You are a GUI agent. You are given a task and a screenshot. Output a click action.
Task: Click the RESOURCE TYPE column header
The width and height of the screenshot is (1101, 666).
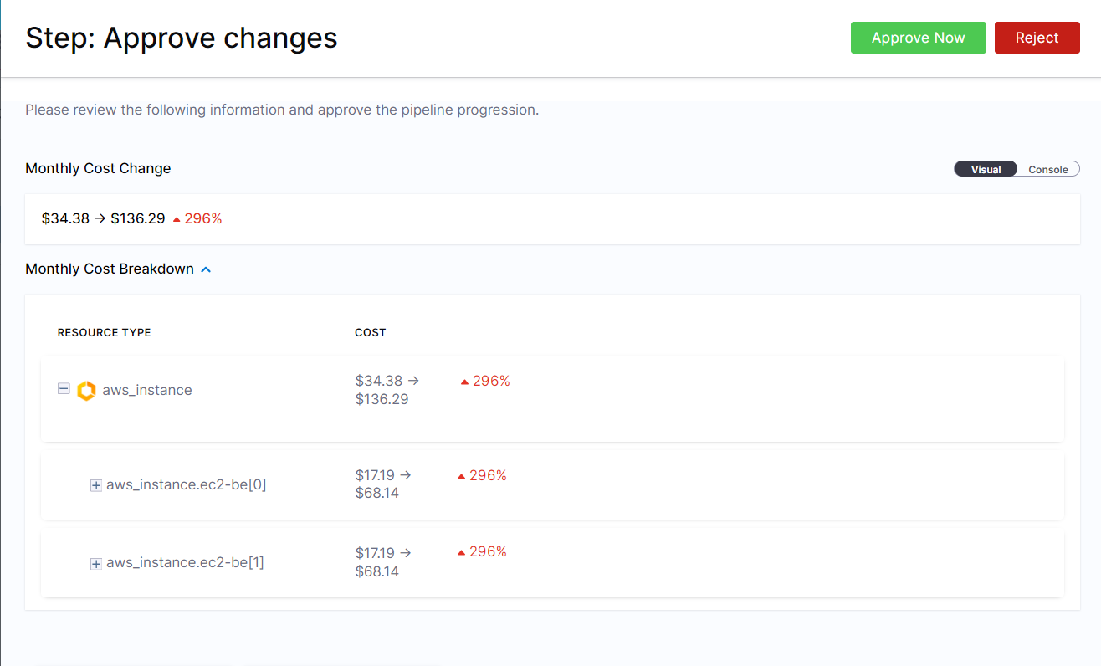click(104, 332)
